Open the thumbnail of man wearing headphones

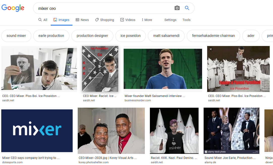(39, 69)
